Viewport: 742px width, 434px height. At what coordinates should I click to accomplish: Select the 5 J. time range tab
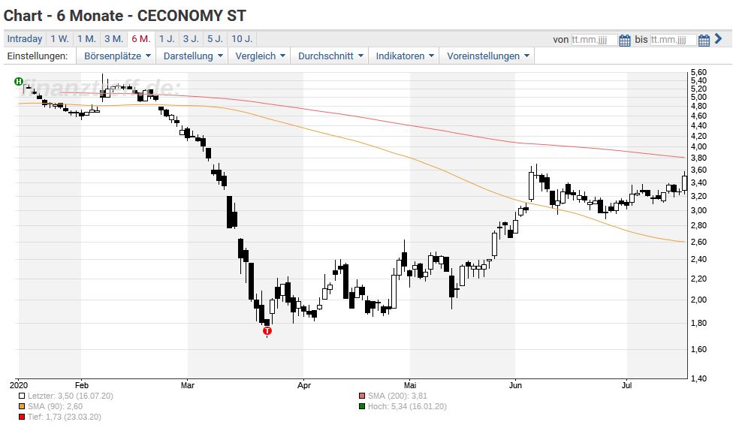(x=215, y=39)
